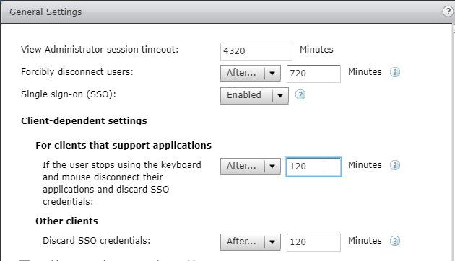View help for keyboard and mouse idle timeout

394,165
